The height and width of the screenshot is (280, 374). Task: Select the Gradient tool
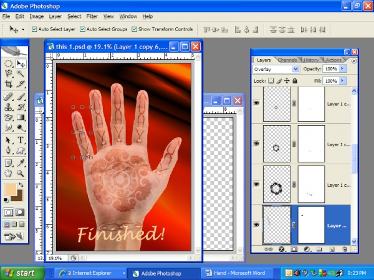21,118
